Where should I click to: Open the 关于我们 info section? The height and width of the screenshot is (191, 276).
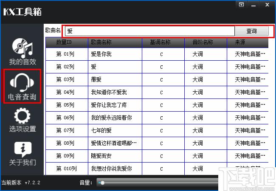point(23,154)
